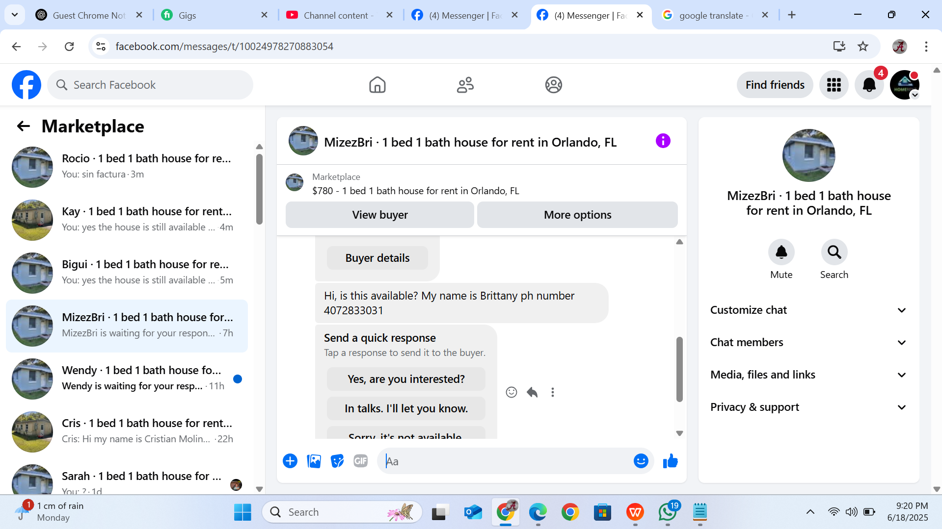The height and width of the screenshot is (529, 942).
Task: Open the first Messenger tab
Action: pyautogui.click(x=466, y=15)
